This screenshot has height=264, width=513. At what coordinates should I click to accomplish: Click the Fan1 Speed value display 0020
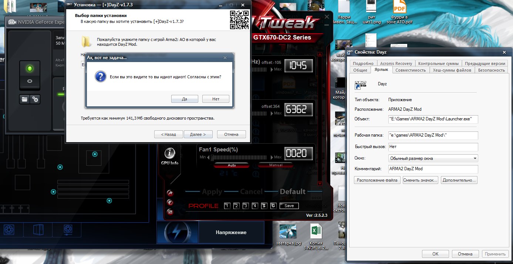coord(298,153)
